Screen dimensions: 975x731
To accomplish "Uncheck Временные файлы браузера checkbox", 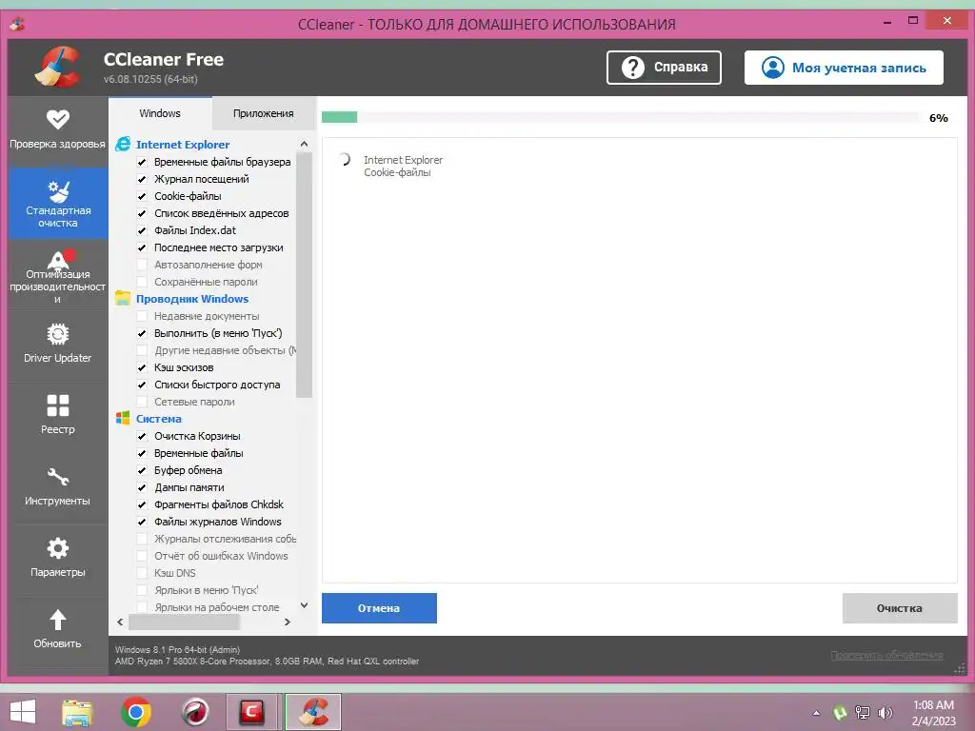I will (x=142, y=162).
